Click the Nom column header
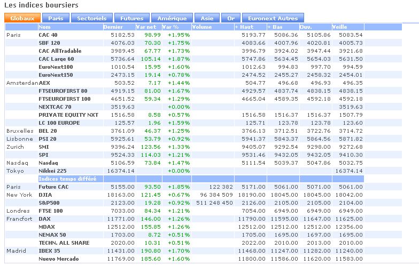This screenshot has width=419, height=274. (44, 27)
